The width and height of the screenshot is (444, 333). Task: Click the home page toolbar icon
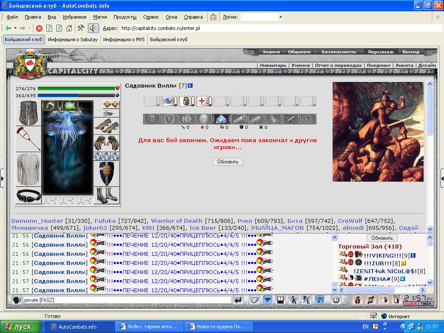[x=69, y=28]
